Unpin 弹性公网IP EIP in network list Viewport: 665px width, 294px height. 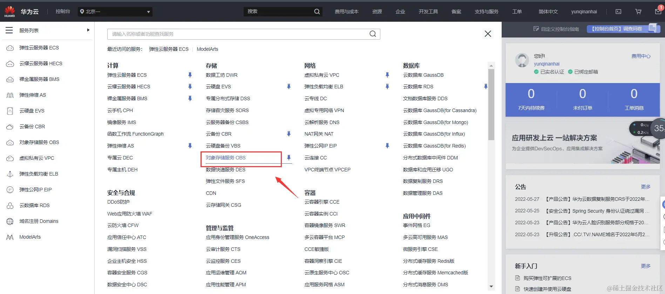pyautogui.click(x=387, y=146)
